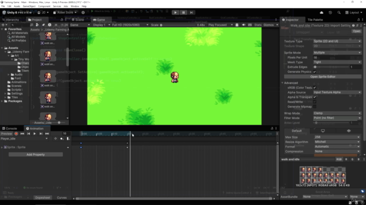Open the Sprite Mode dropdown

click(x=337, y=53)
